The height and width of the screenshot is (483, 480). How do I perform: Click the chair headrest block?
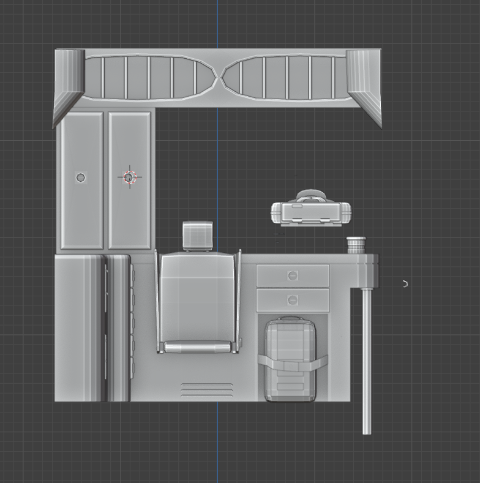[x=198, y=236]
